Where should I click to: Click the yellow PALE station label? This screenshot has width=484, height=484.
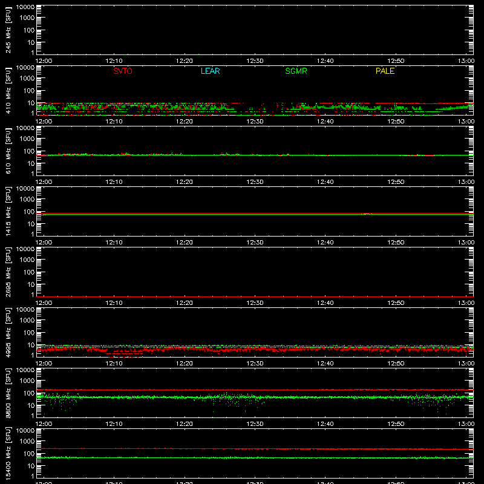click(x=385, y=71)
